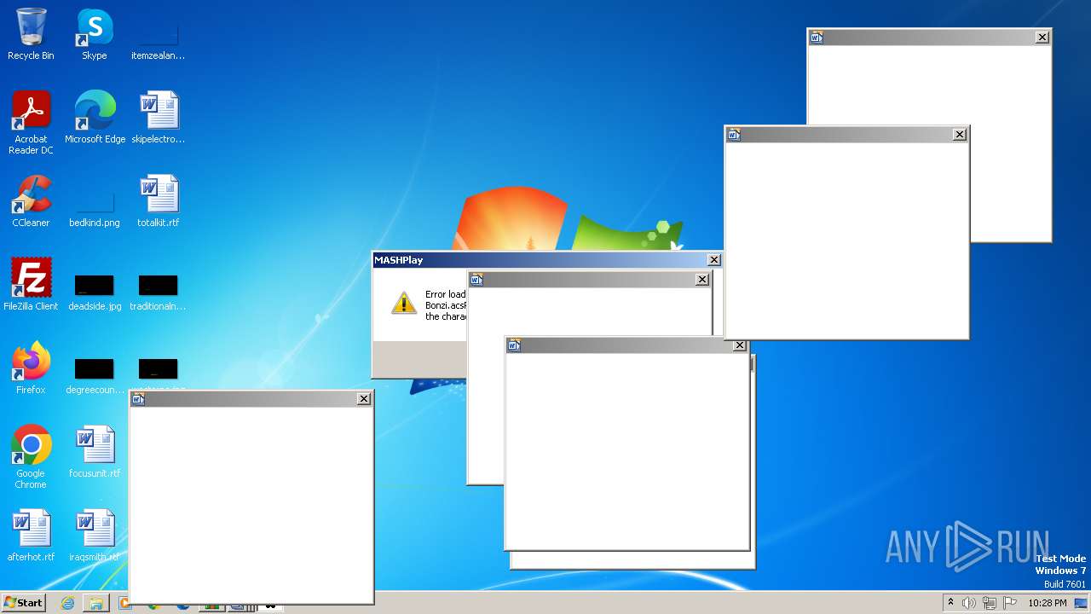
Task: Launch Microsoft Edge desktop shortcut
Action: [x=95, y=118]
